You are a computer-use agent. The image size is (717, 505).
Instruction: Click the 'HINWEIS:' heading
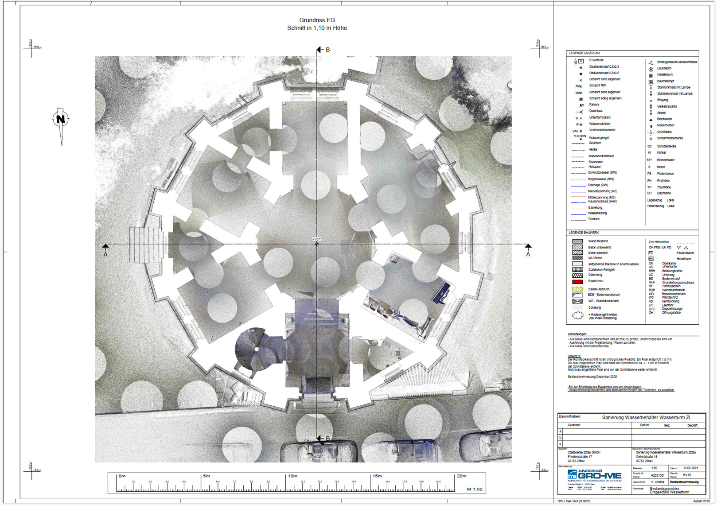(x=574, y=356)
